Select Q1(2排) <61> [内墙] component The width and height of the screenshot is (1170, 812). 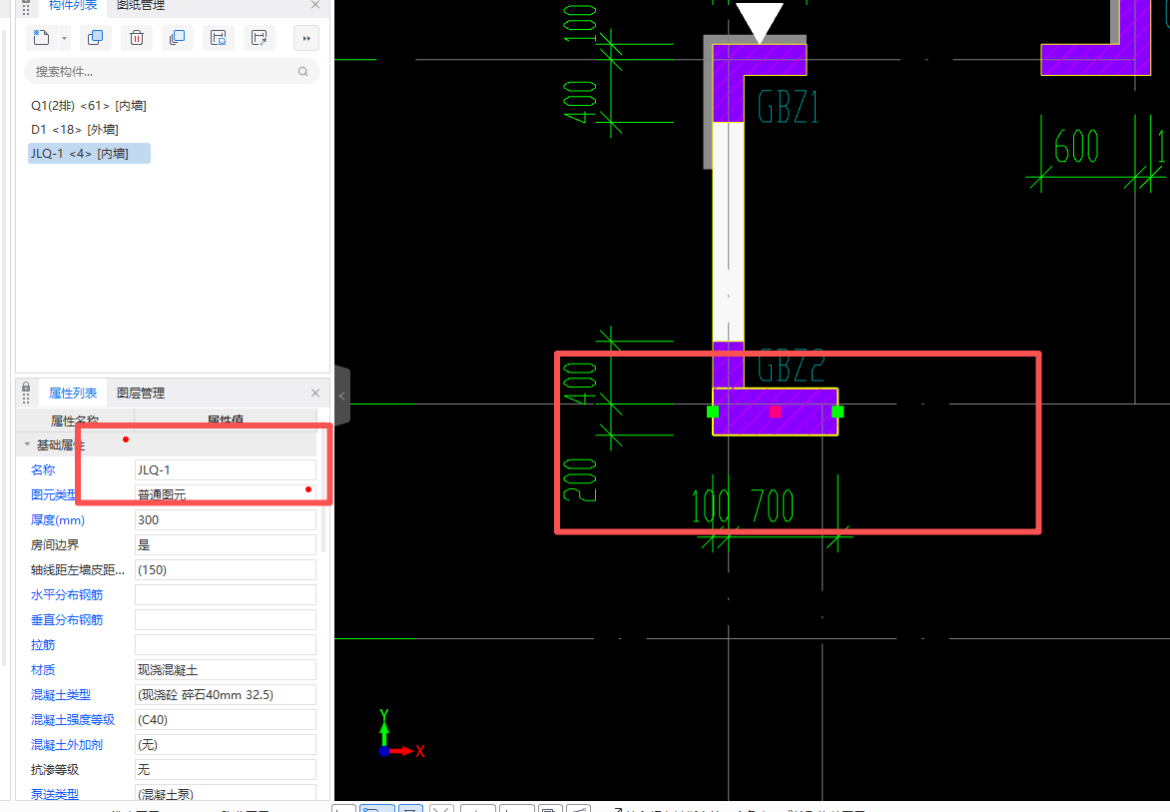89,105
